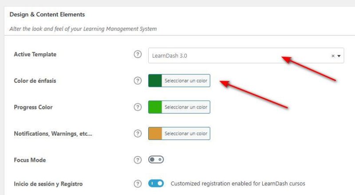Image resolution: width=355 pixels, height=195 pixels.
Task: Click Progress Color Seleccionar un color button
Action: tap(185, 107)
